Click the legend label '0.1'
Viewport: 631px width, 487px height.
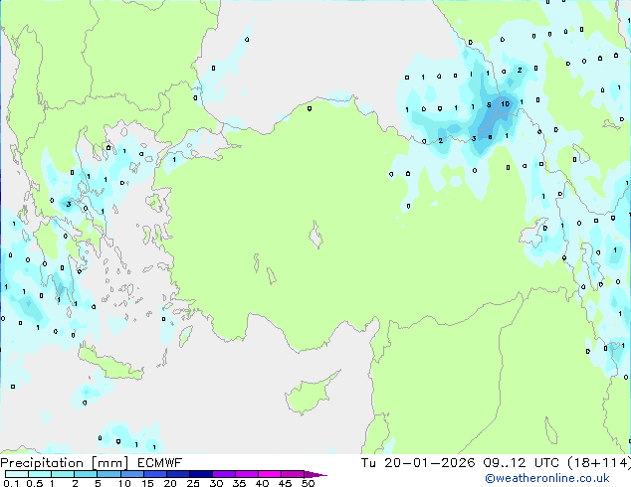(x=11, y=483)
